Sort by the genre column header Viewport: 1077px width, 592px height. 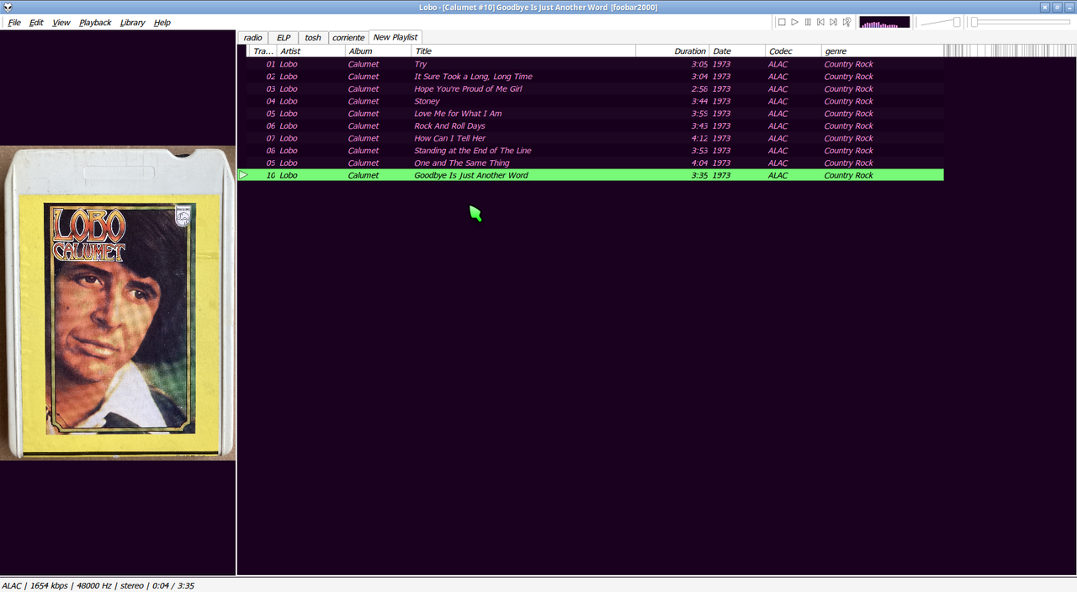click(882, 51)
